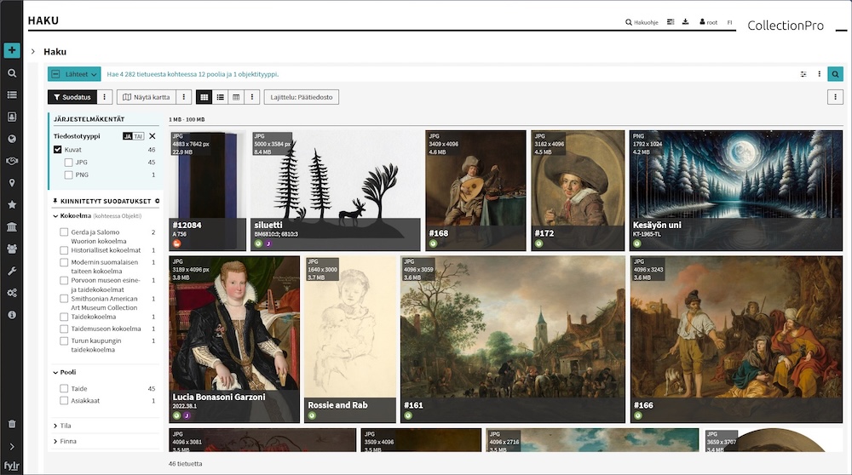Click the Näytä kartta button

(x=147, y=97)
